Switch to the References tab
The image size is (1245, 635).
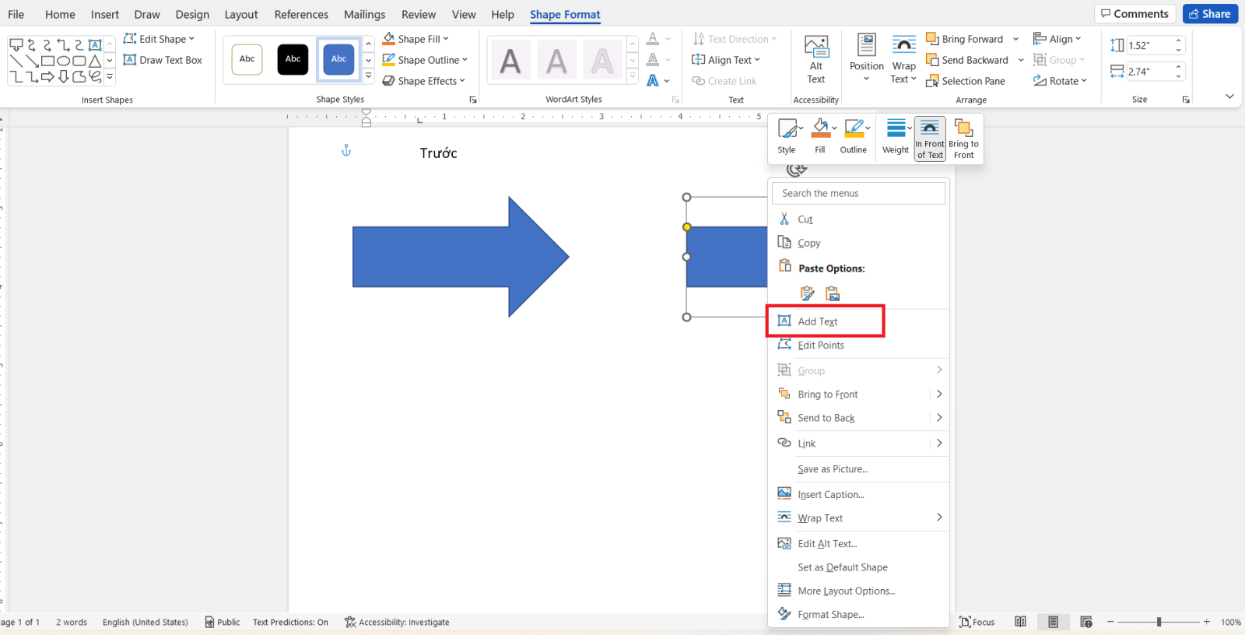pos(301,14)
